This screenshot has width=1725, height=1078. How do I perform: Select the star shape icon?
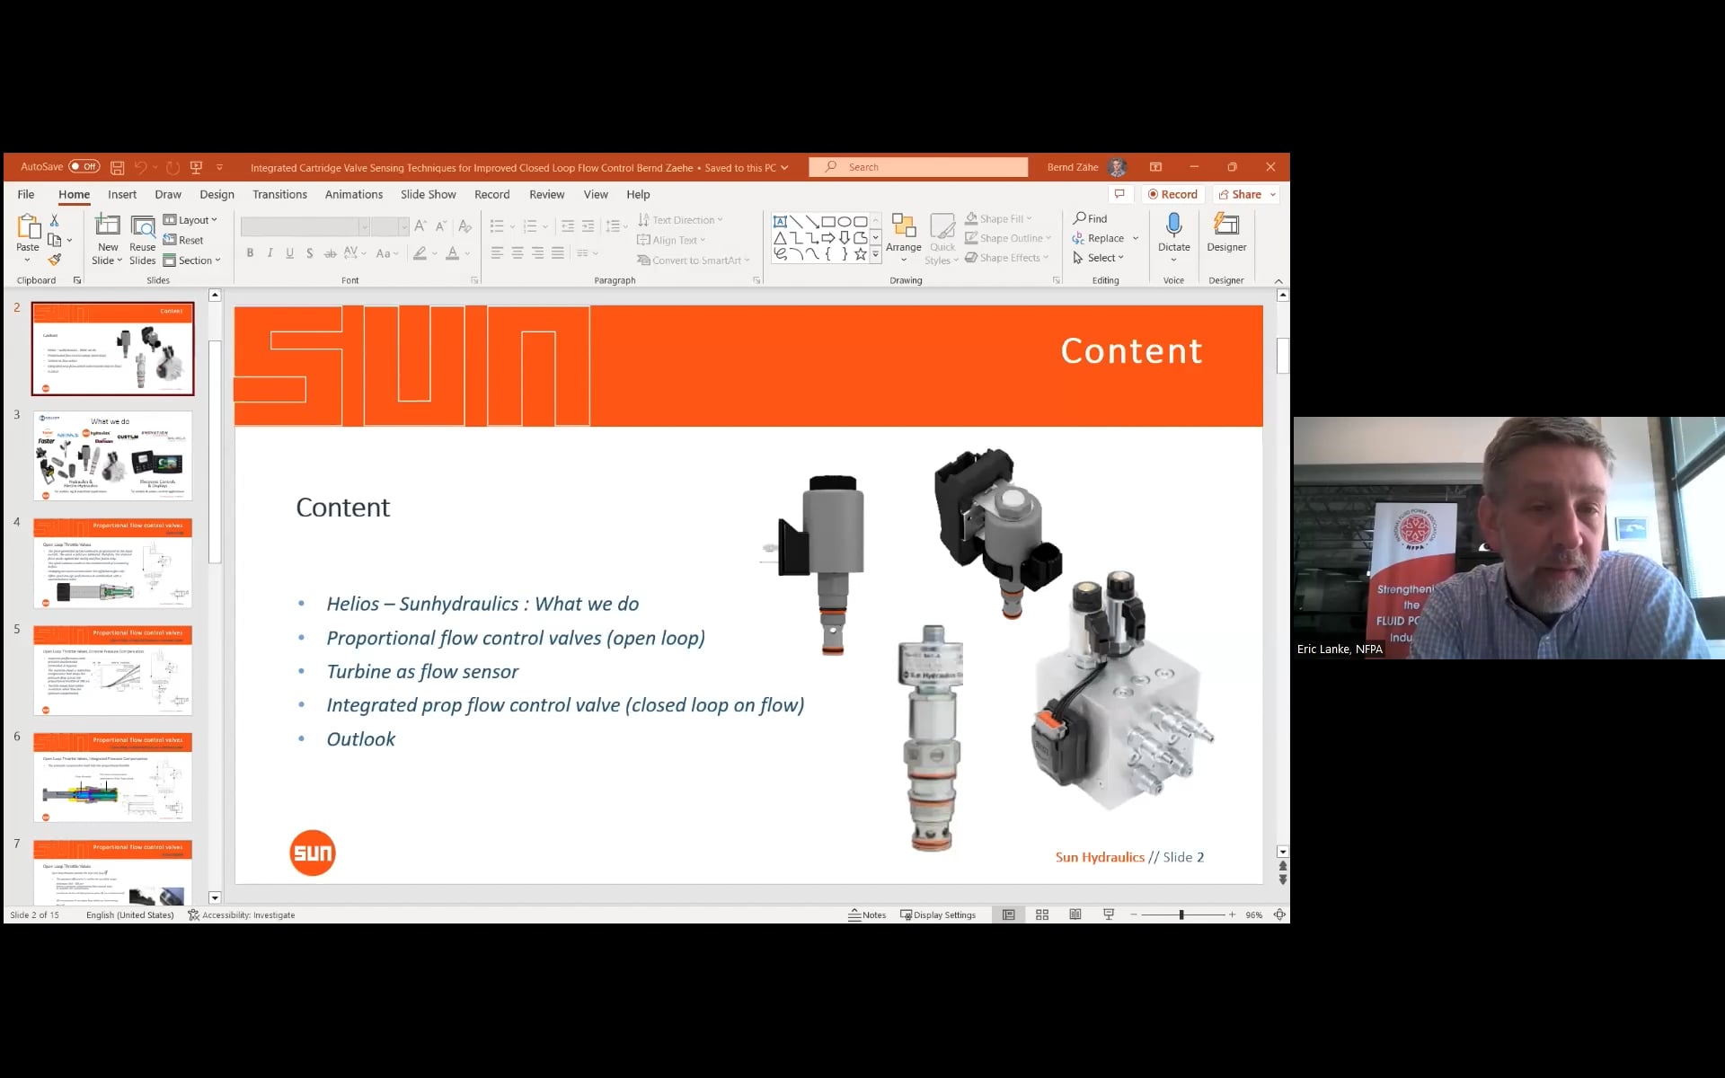[x=860, y=254]
